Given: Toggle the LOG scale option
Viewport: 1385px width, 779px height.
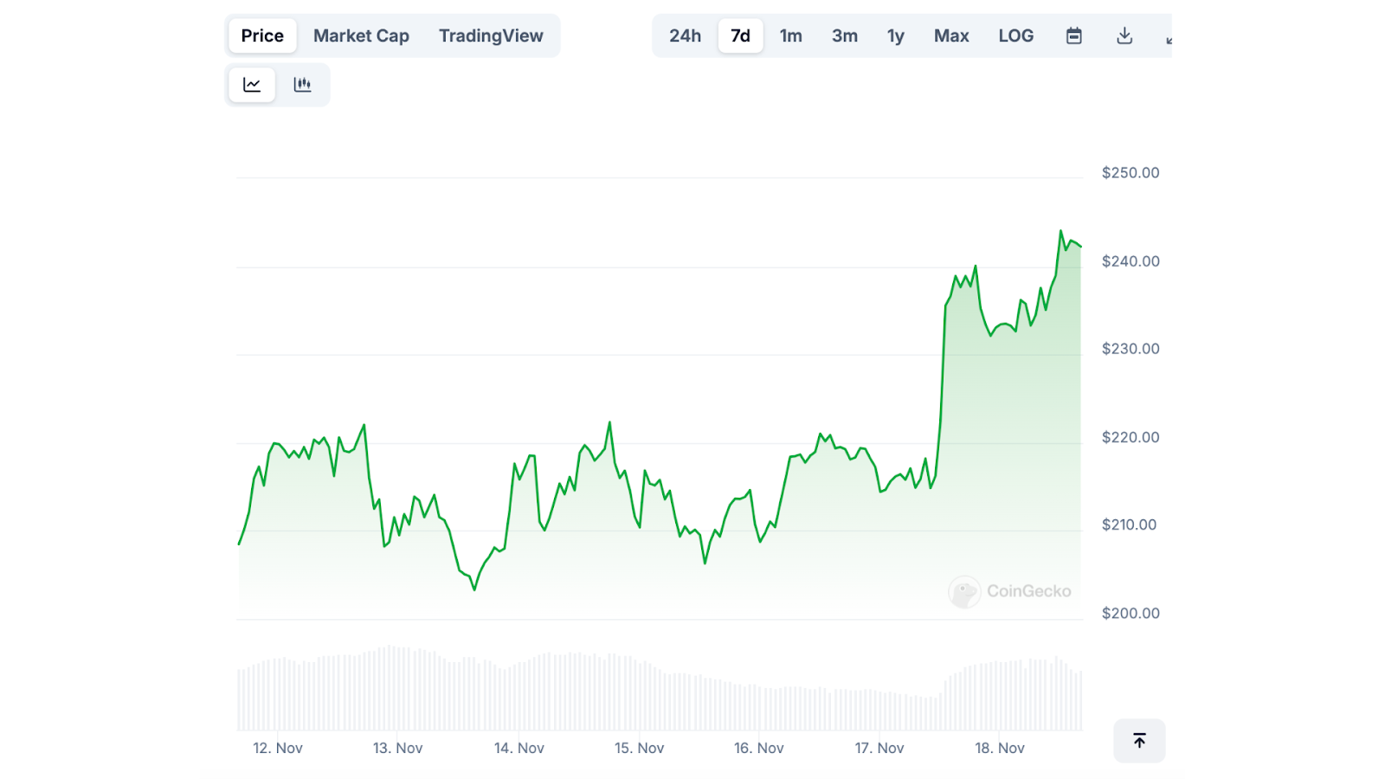Looking at the screenshot, I should (x=1016, y=35).
